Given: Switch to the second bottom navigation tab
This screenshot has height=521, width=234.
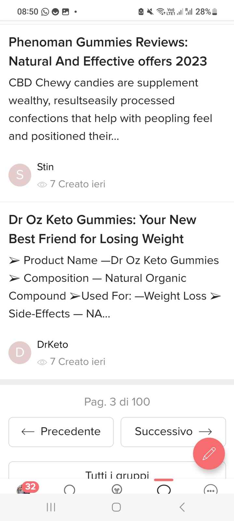Looking at the screenshot, I should pos(70,489).
